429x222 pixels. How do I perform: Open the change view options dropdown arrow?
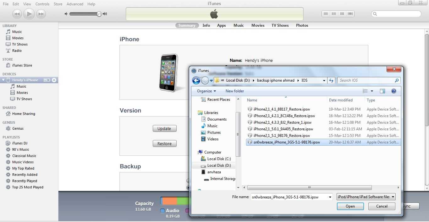[372, 91]
